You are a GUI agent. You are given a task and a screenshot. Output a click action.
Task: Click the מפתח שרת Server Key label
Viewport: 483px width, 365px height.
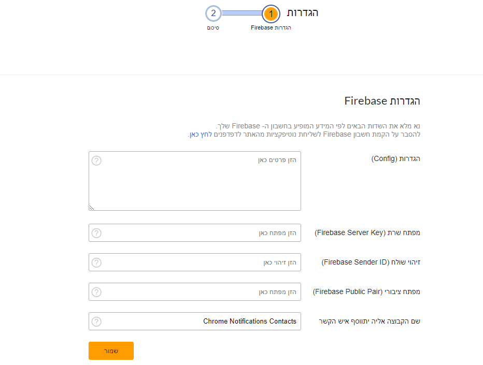point(367,232)
